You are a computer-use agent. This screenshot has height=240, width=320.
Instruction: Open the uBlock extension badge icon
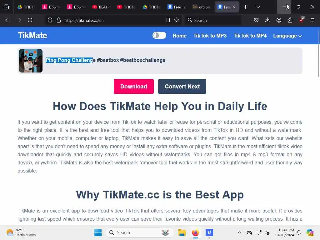pos(302,20)
